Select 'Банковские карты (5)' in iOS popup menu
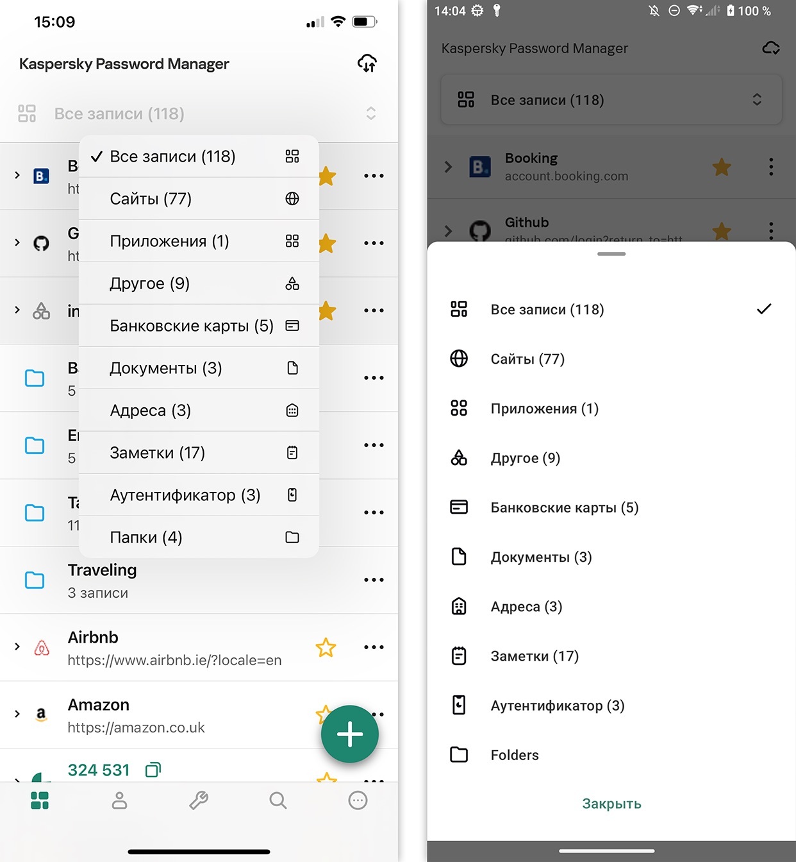 coord(199,326)
